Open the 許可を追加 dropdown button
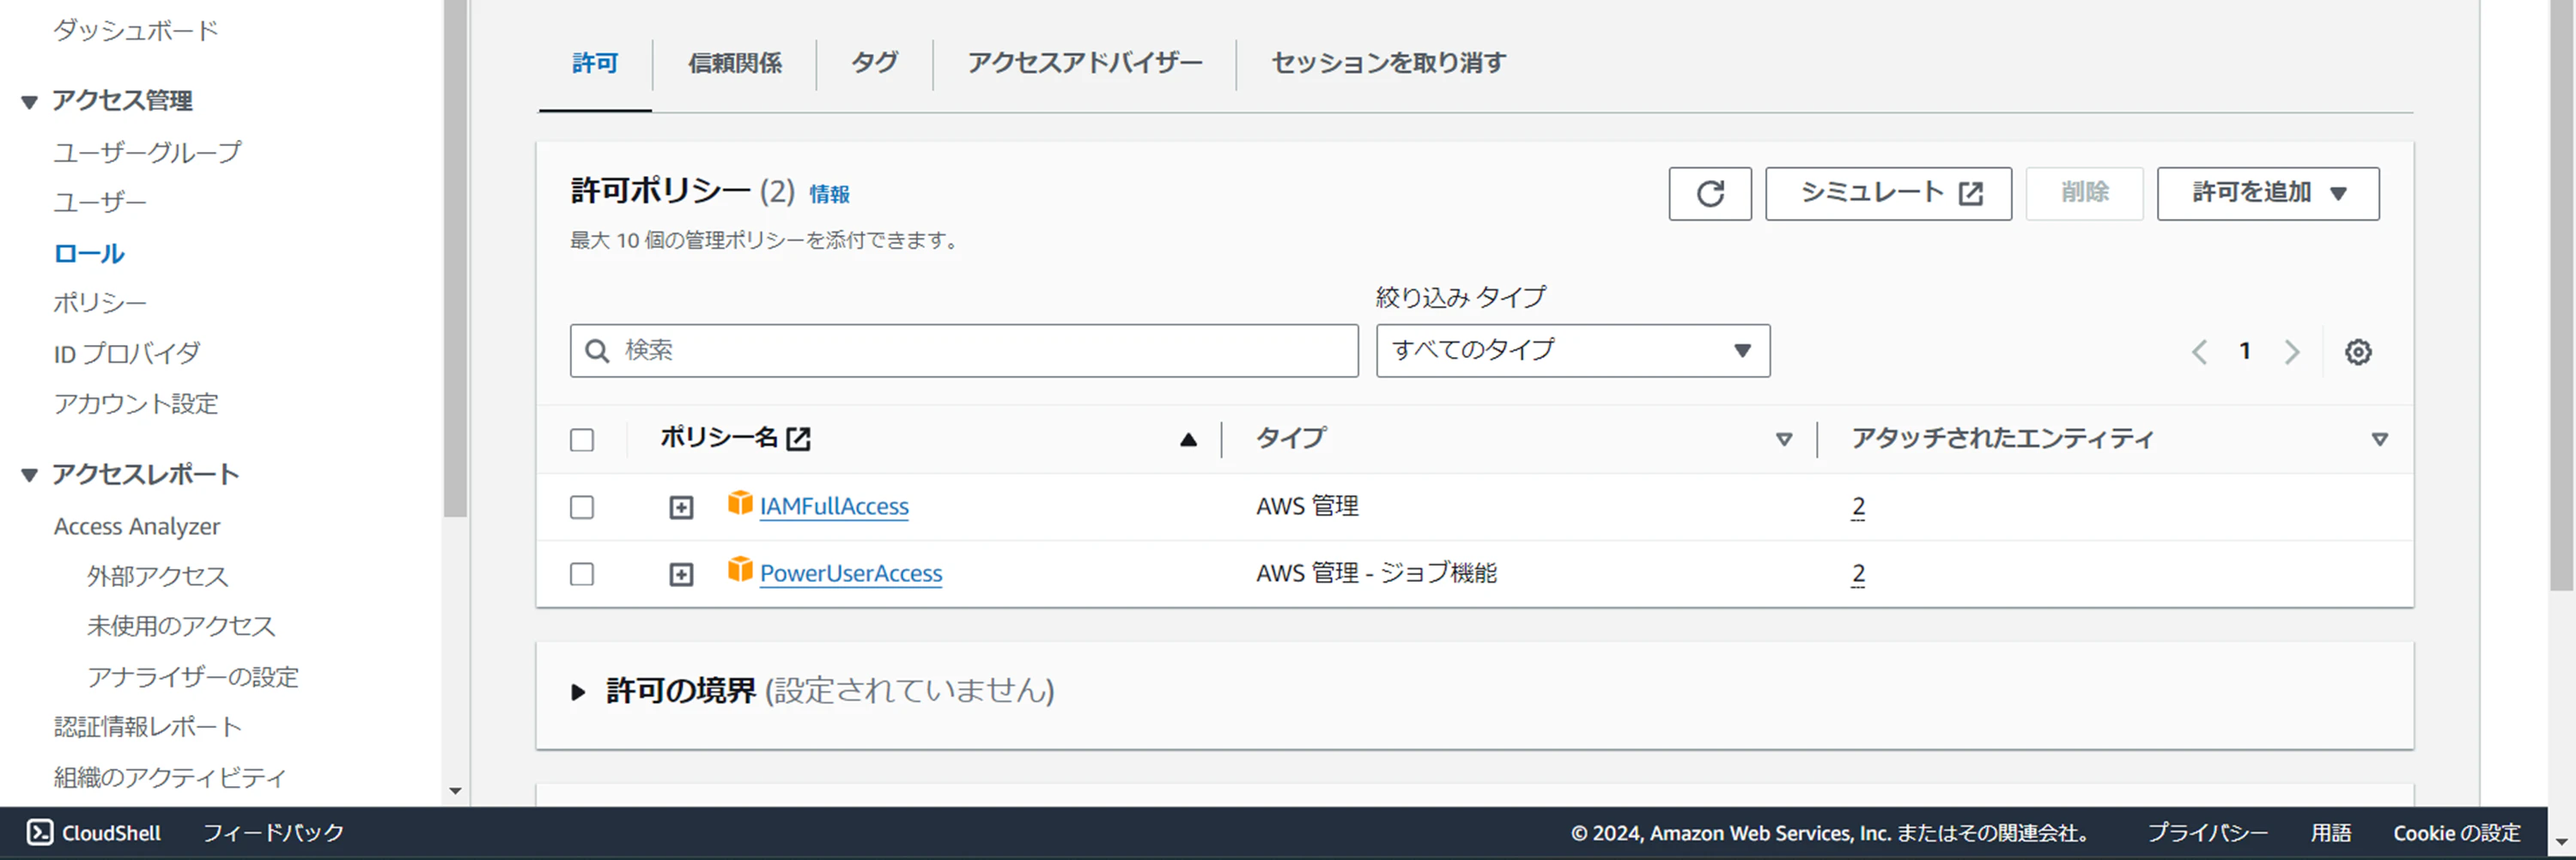The width and height of the screenshot is (2576, 860). pos(2267,193)
